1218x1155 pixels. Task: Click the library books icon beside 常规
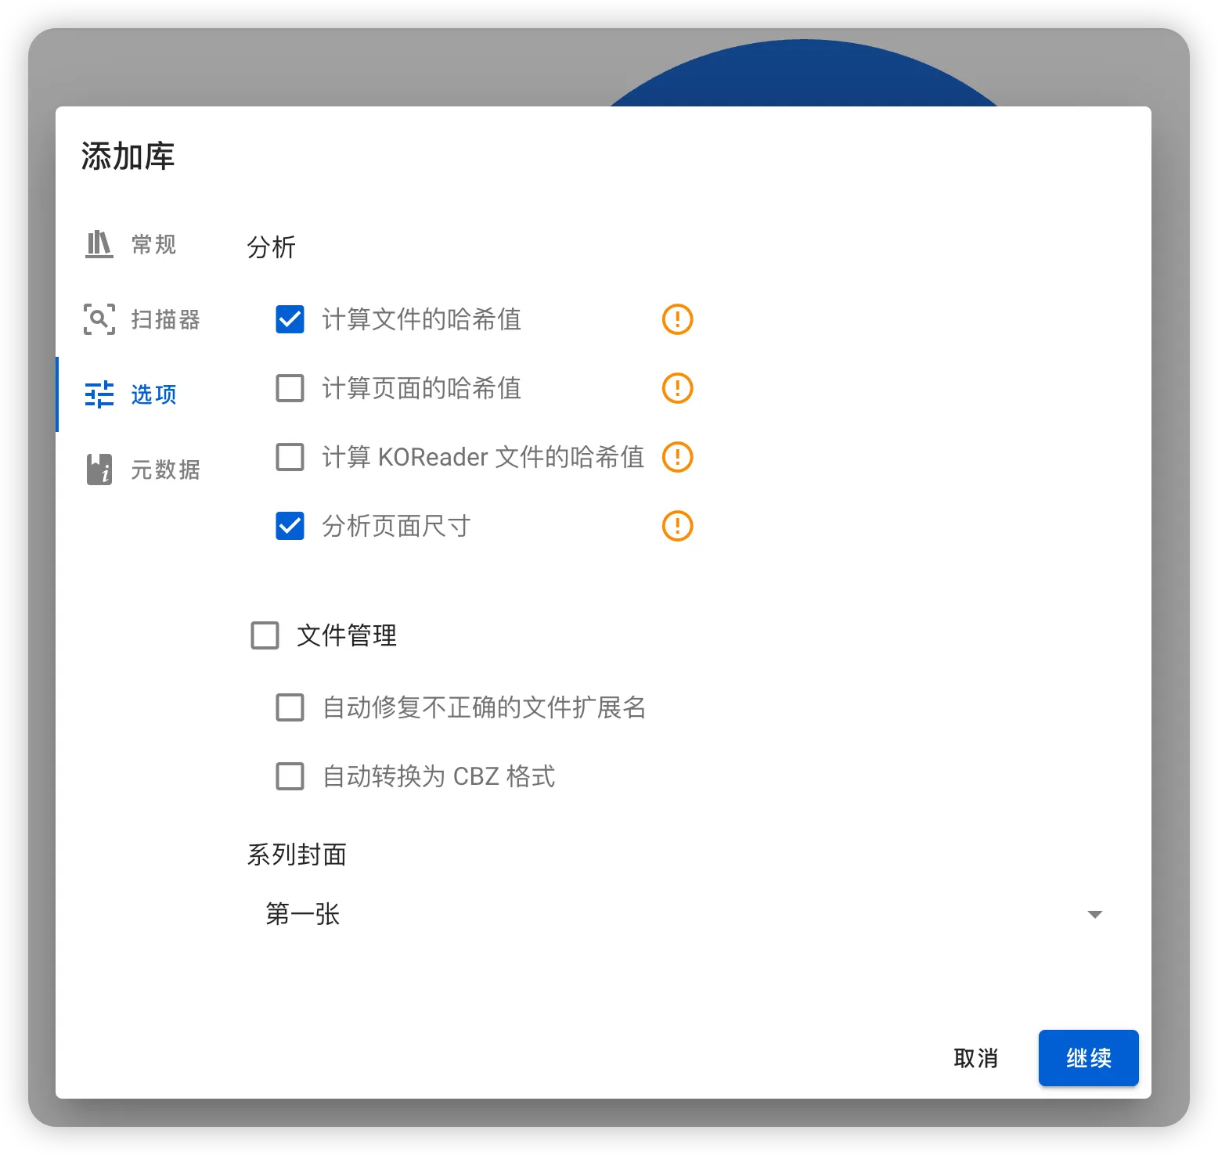pos(99,244)
